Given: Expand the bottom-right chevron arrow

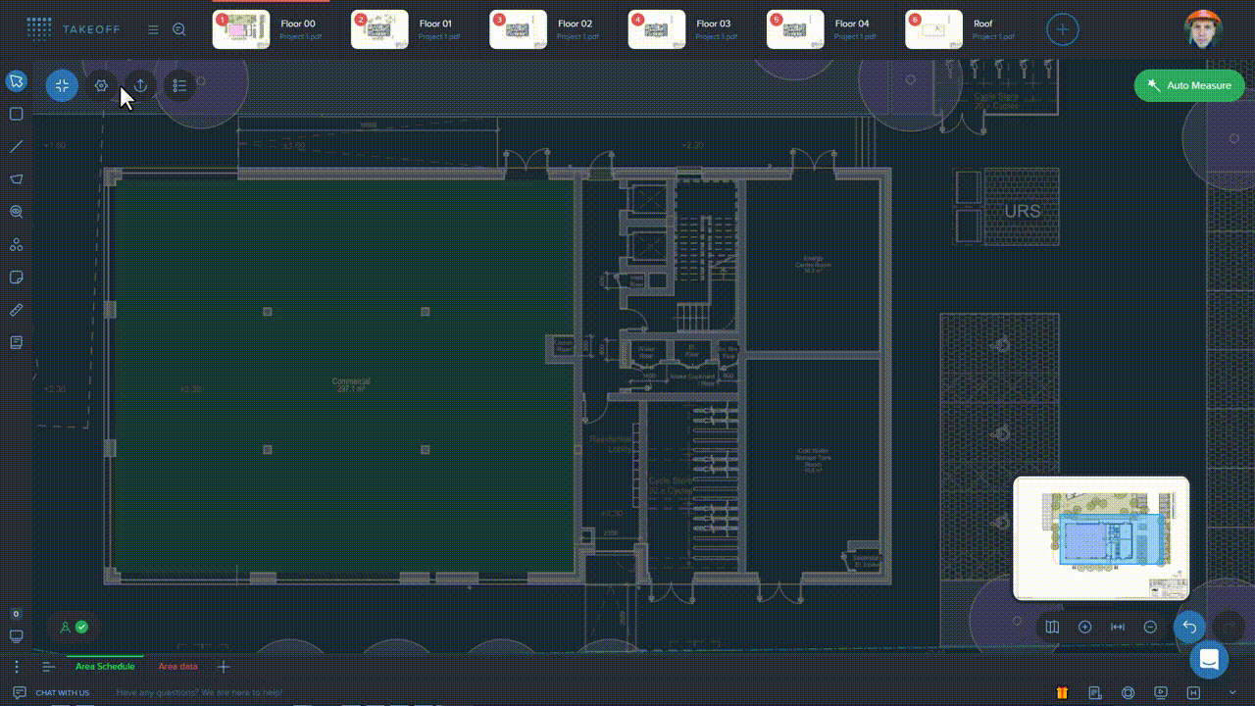Looking at the screenshot, I should point(1233,692).
